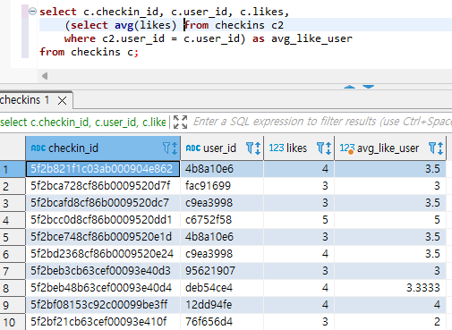Sort by avg_like_user column arrows
This screenshot has height=330, width=452.
439,148
